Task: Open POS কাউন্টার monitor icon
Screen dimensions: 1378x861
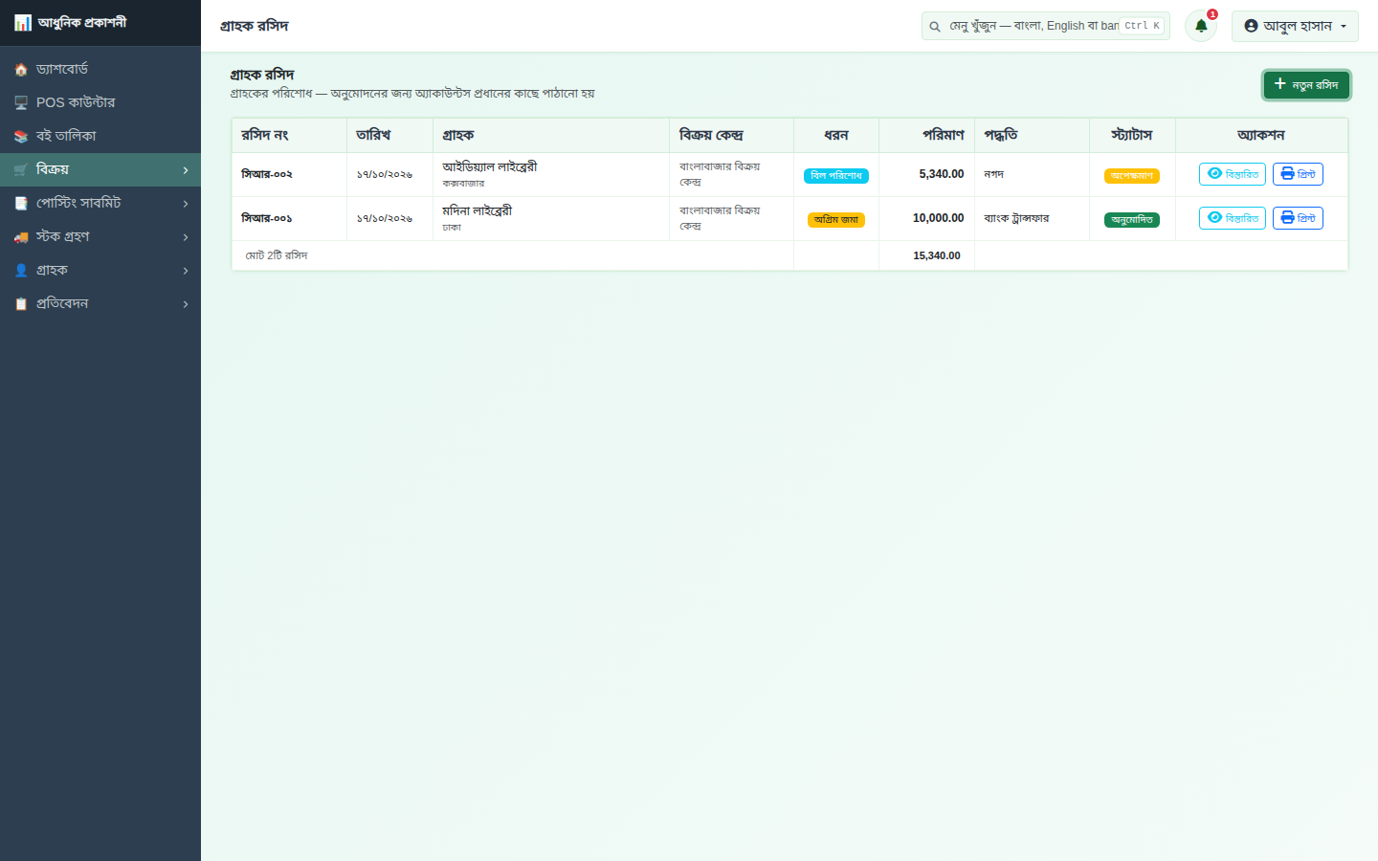Action: 21,103
